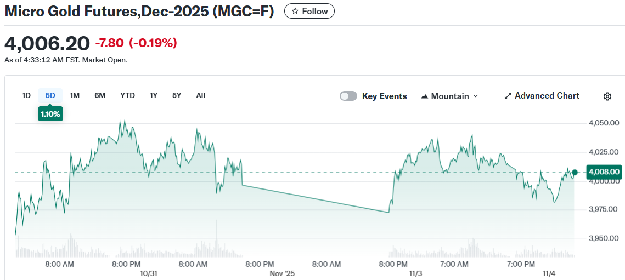This screenshot has width=625, height=280.
Task: Click the Advanced Chart expand arrows icon
Action: pyautogui.click(x=508, y=96)
